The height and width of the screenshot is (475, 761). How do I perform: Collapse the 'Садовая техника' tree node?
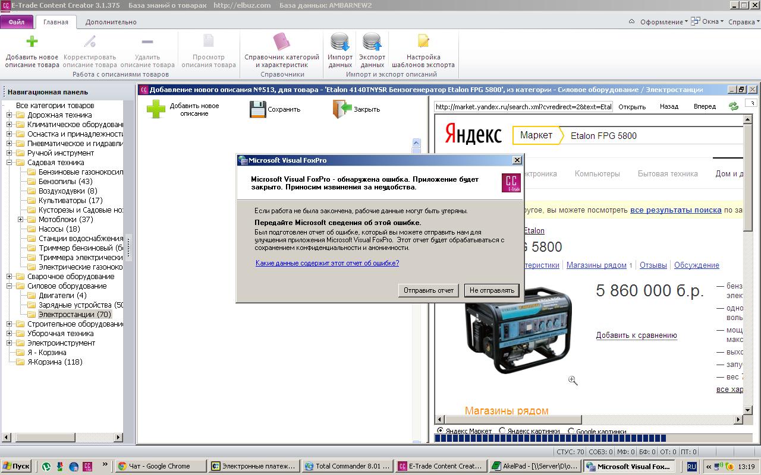tap(10, 163)
